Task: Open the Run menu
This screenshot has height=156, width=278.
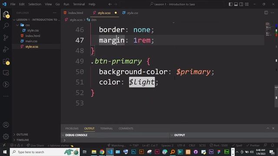Action: tap(66, 4)
